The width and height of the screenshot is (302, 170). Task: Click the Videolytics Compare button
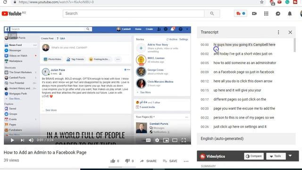pyautogui.click(x=254, y=156)
